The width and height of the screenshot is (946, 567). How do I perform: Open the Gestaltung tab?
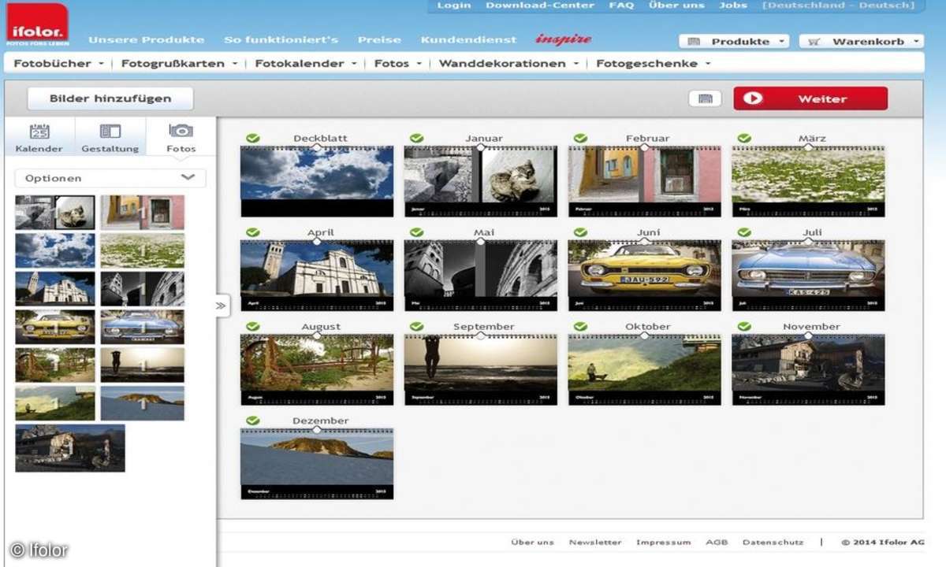[x=110, y=138]
